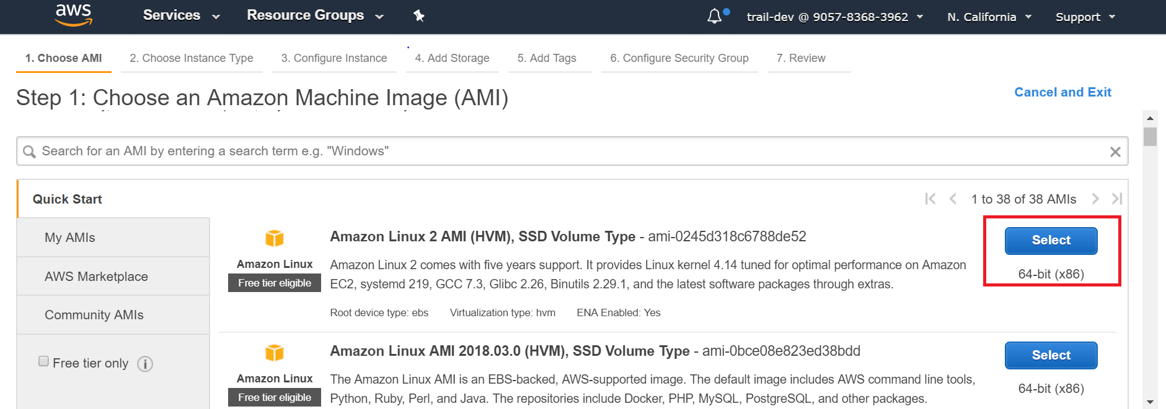Open the notifications bell icon
Viewport: 1166px width, 409px height.
(715, 16)
